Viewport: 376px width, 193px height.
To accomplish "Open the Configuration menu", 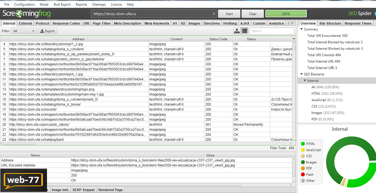I will point(24,4).
